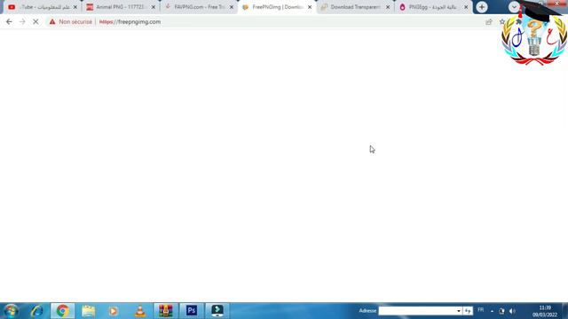The image size is (568, 319).
Task: Click the taskbar Adresse input field
Action: pos(417,311)
